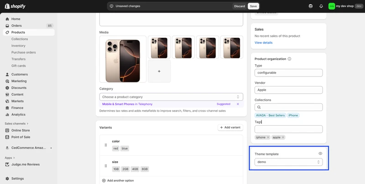Image resolution: width=365 pixels, height=184 pixels.
Task: Click the 2GB size value
Action: pos(125,169)
